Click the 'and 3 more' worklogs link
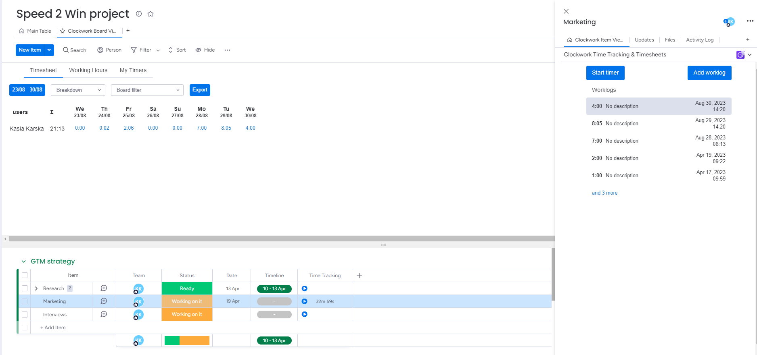 (604, 193)
